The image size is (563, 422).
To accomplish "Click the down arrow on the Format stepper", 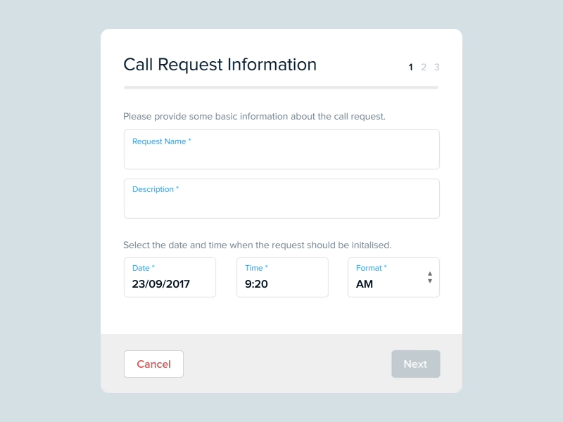I will [430, 280].
